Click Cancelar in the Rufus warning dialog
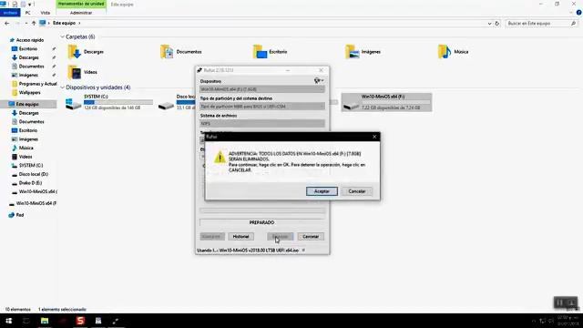This screenshot has height=328, width=583. coord(356,191)
